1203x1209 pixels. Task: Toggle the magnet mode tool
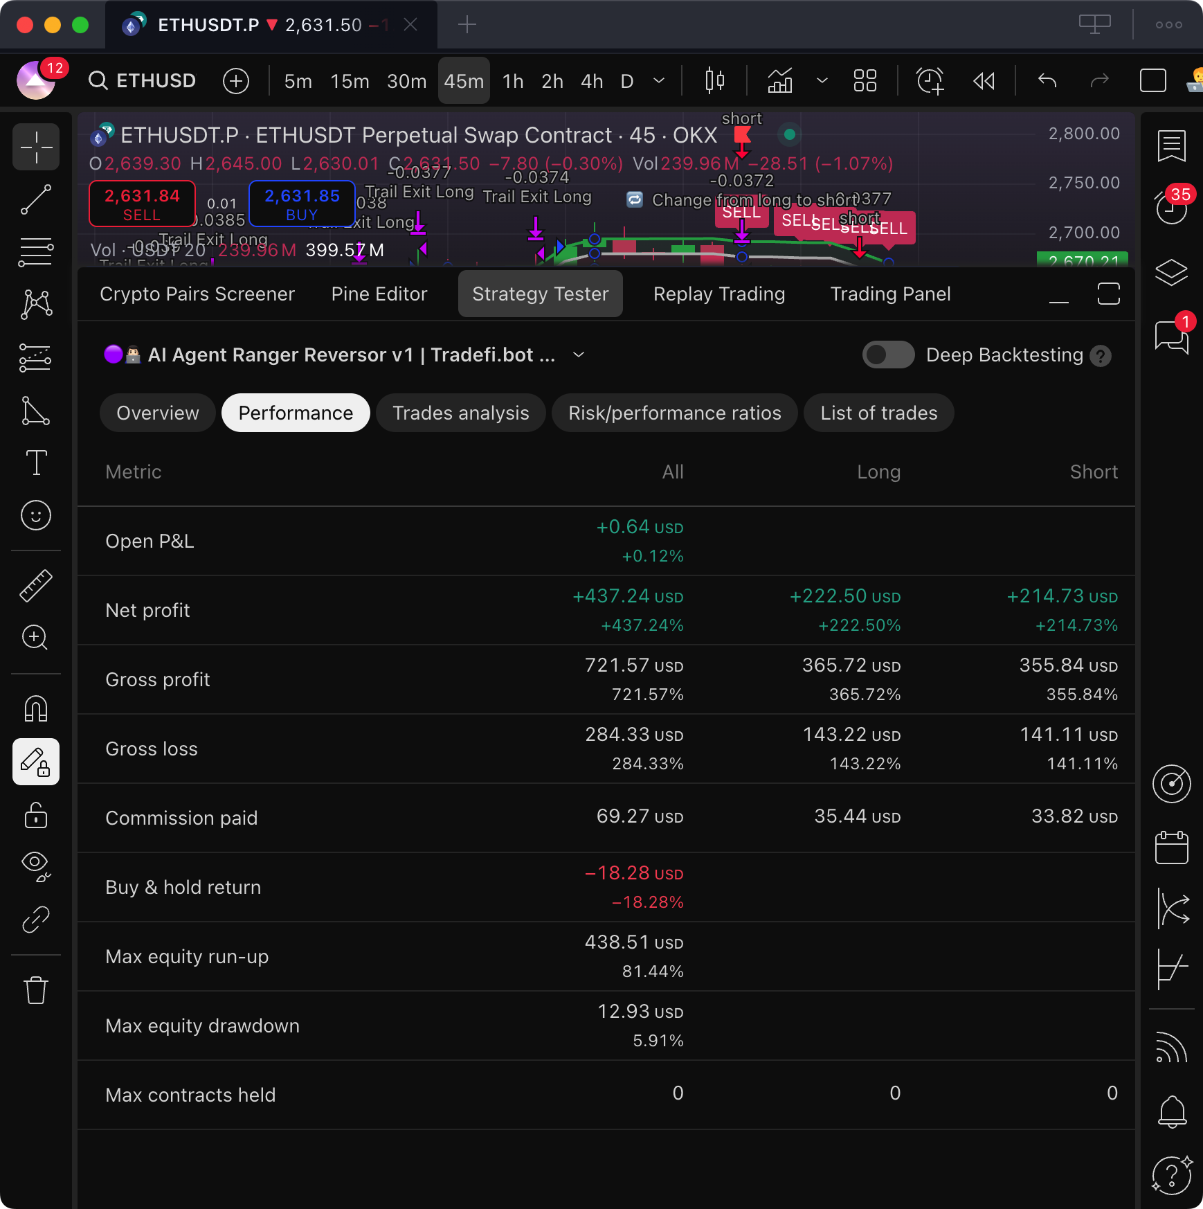[36, 708]
